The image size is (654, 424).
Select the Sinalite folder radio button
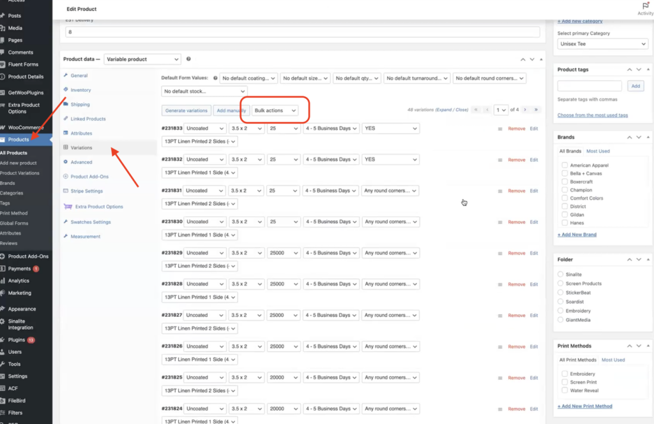[561, 275]
